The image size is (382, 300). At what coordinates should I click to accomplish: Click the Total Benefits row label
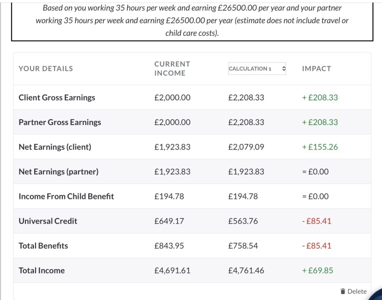(x=43, y=245)
